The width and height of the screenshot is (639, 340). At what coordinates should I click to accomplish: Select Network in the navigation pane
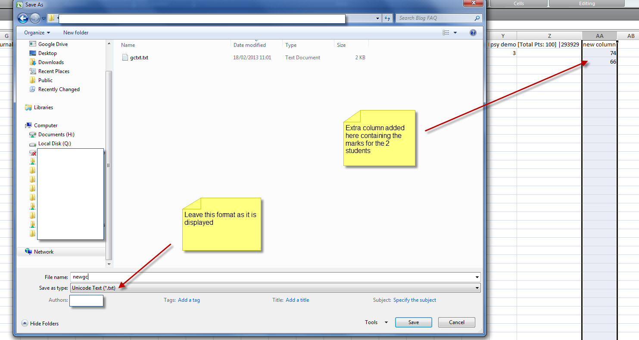(x=44, y=252)
